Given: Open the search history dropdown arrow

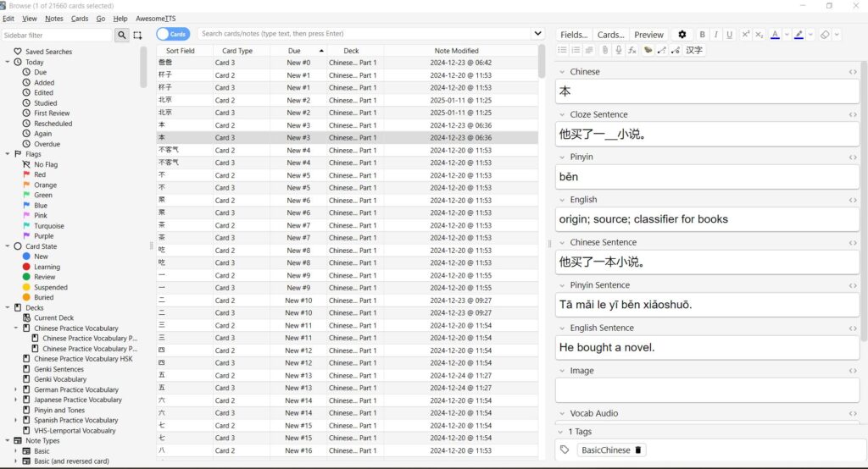Looking at the screenshot, I should coord(537,33).
